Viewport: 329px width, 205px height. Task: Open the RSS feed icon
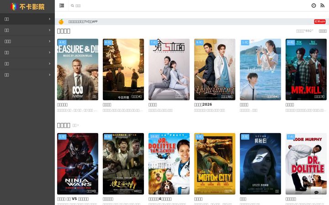tap(322, 5)
